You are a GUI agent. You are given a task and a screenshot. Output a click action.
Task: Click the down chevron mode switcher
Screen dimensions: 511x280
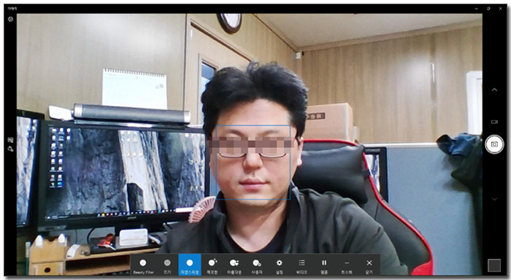pos(494,199)
